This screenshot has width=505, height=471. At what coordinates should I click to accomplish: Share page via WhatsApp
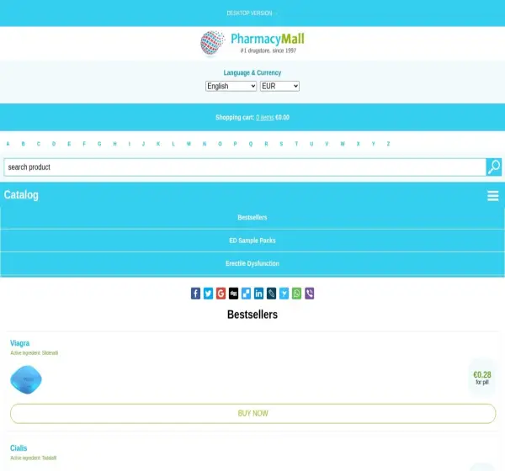click(296, 294)
